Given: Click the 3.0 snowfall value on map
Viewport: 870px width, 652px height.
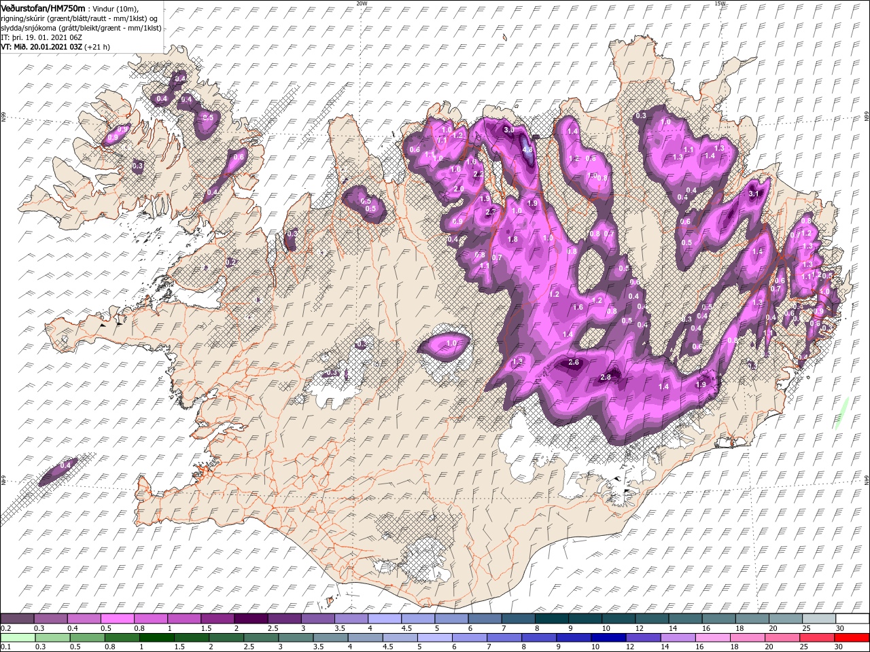Looking at the screenshot, I should [508, 130].
